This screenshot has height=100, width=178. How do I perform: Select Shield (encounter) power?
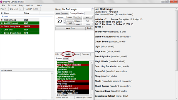[73, 86]
